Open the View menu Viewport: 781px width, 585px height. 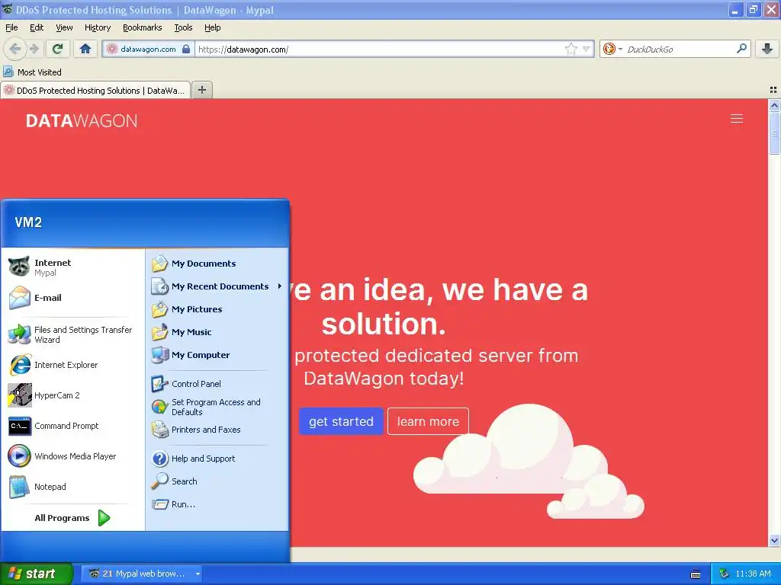(64, 27)
